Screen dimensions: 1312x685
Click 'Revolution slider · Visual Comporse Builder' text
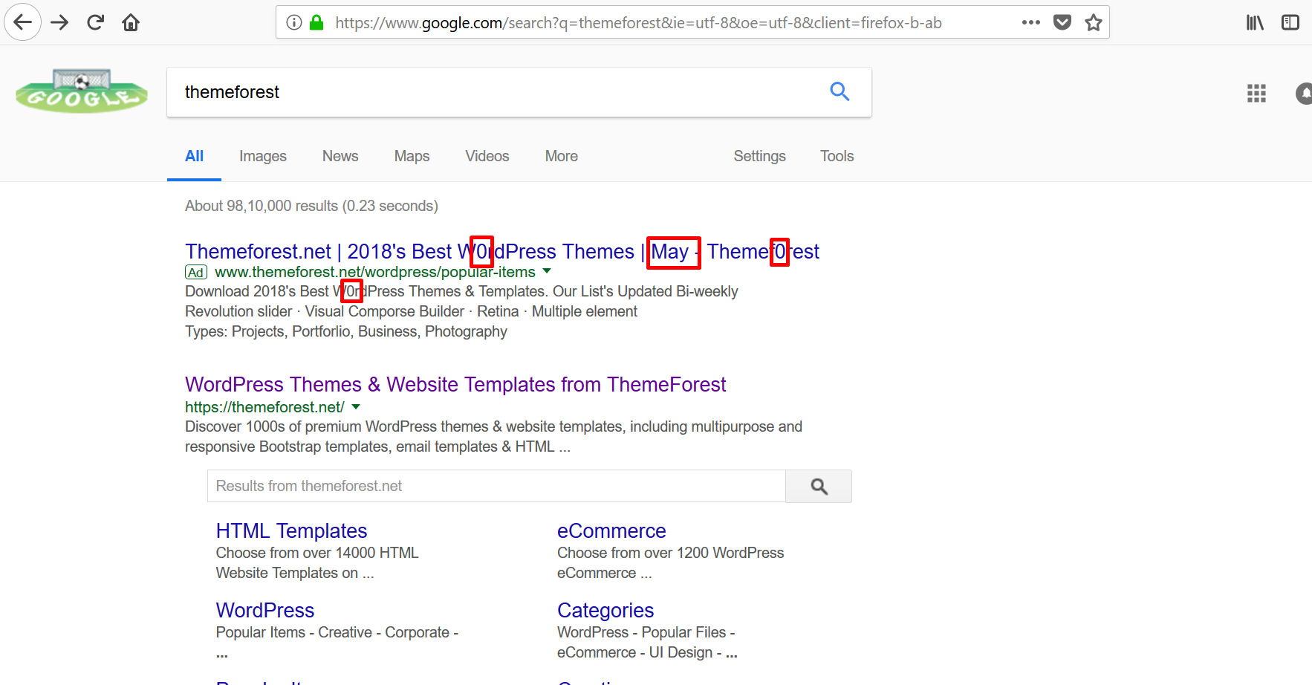411,311
